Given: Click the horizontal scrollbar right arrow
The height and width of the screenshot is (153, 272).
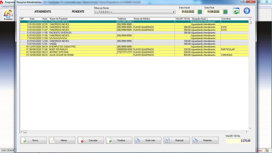Looking at the screenshot, I should click(x=247, y=132).
